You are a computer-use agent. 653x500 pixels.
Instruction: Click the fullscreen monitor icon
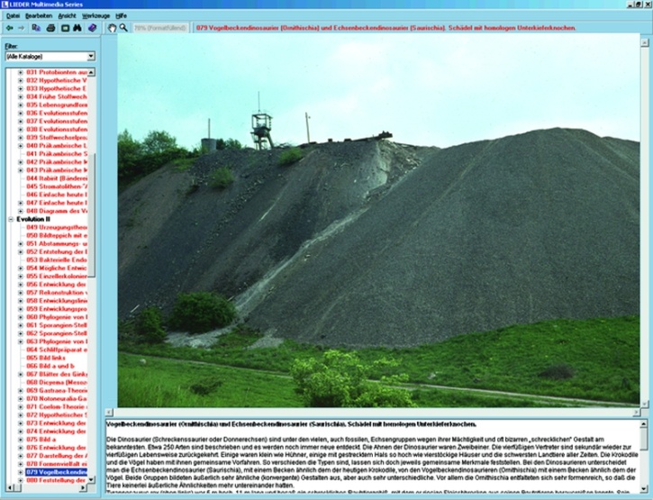pyautogui.click(x=64, y=28)
